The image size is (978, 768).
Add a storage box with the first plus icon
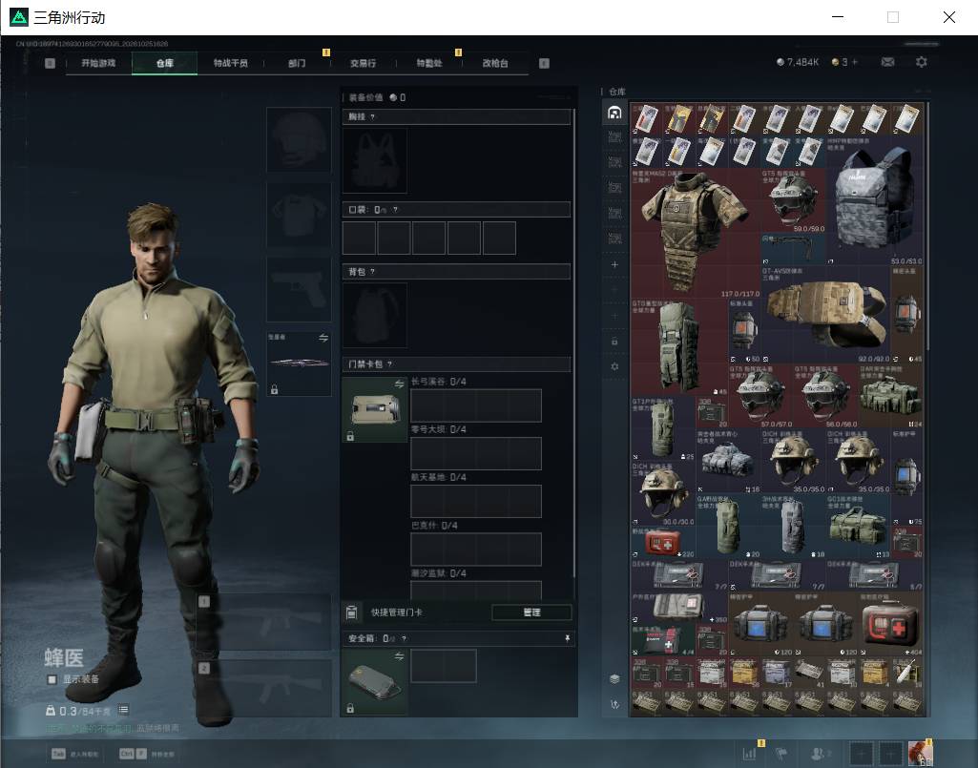(614, 264)
